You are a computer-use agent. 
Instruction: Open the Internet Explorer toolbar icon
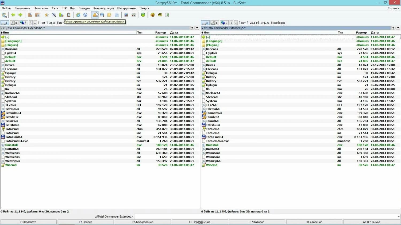click(x=78, y=15)
